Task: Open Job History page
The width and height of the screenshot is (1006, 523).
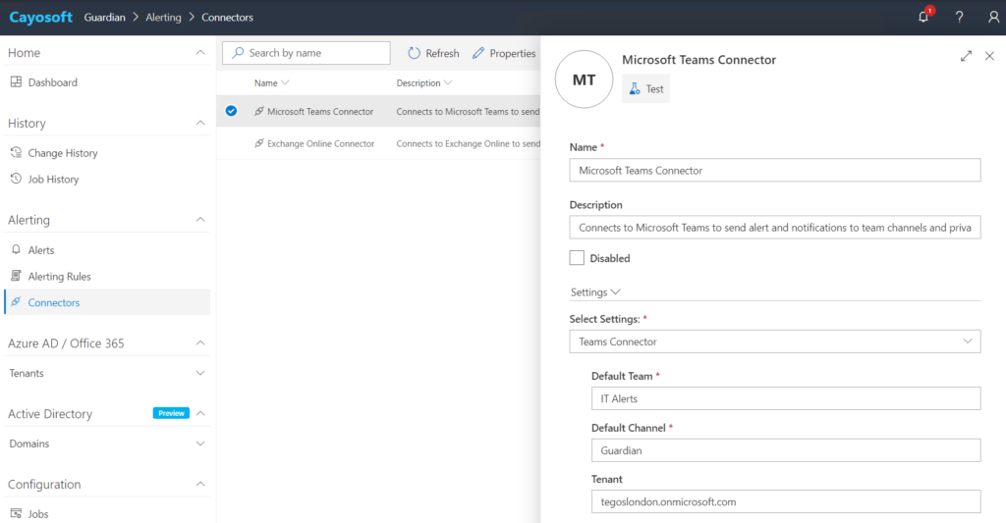Action: click(x=53, y=179)
